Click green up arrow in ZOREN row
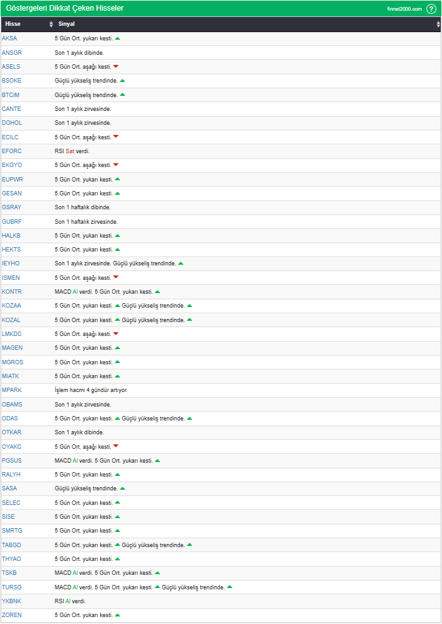Image resolution: width=442 pixels, height=624 pixels. pyautogui.click(x=118, y=615)
